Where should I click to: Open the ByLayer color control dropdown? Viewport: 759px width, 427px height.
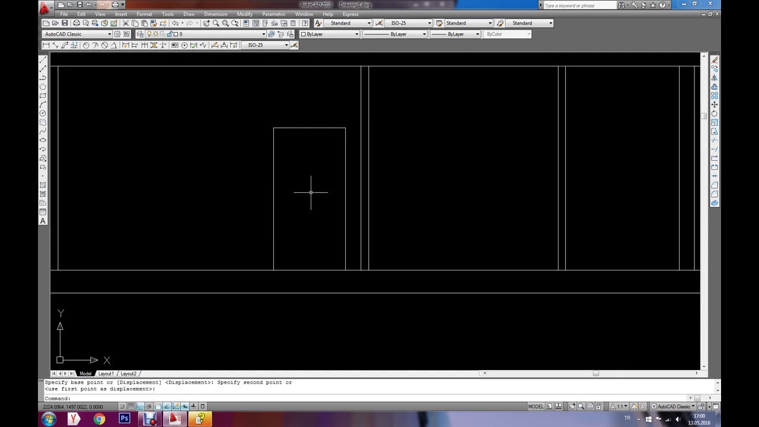click(329, 34)
